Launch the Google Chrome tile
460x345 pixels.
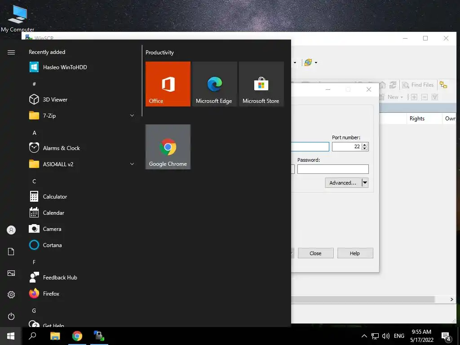[168, 147]
